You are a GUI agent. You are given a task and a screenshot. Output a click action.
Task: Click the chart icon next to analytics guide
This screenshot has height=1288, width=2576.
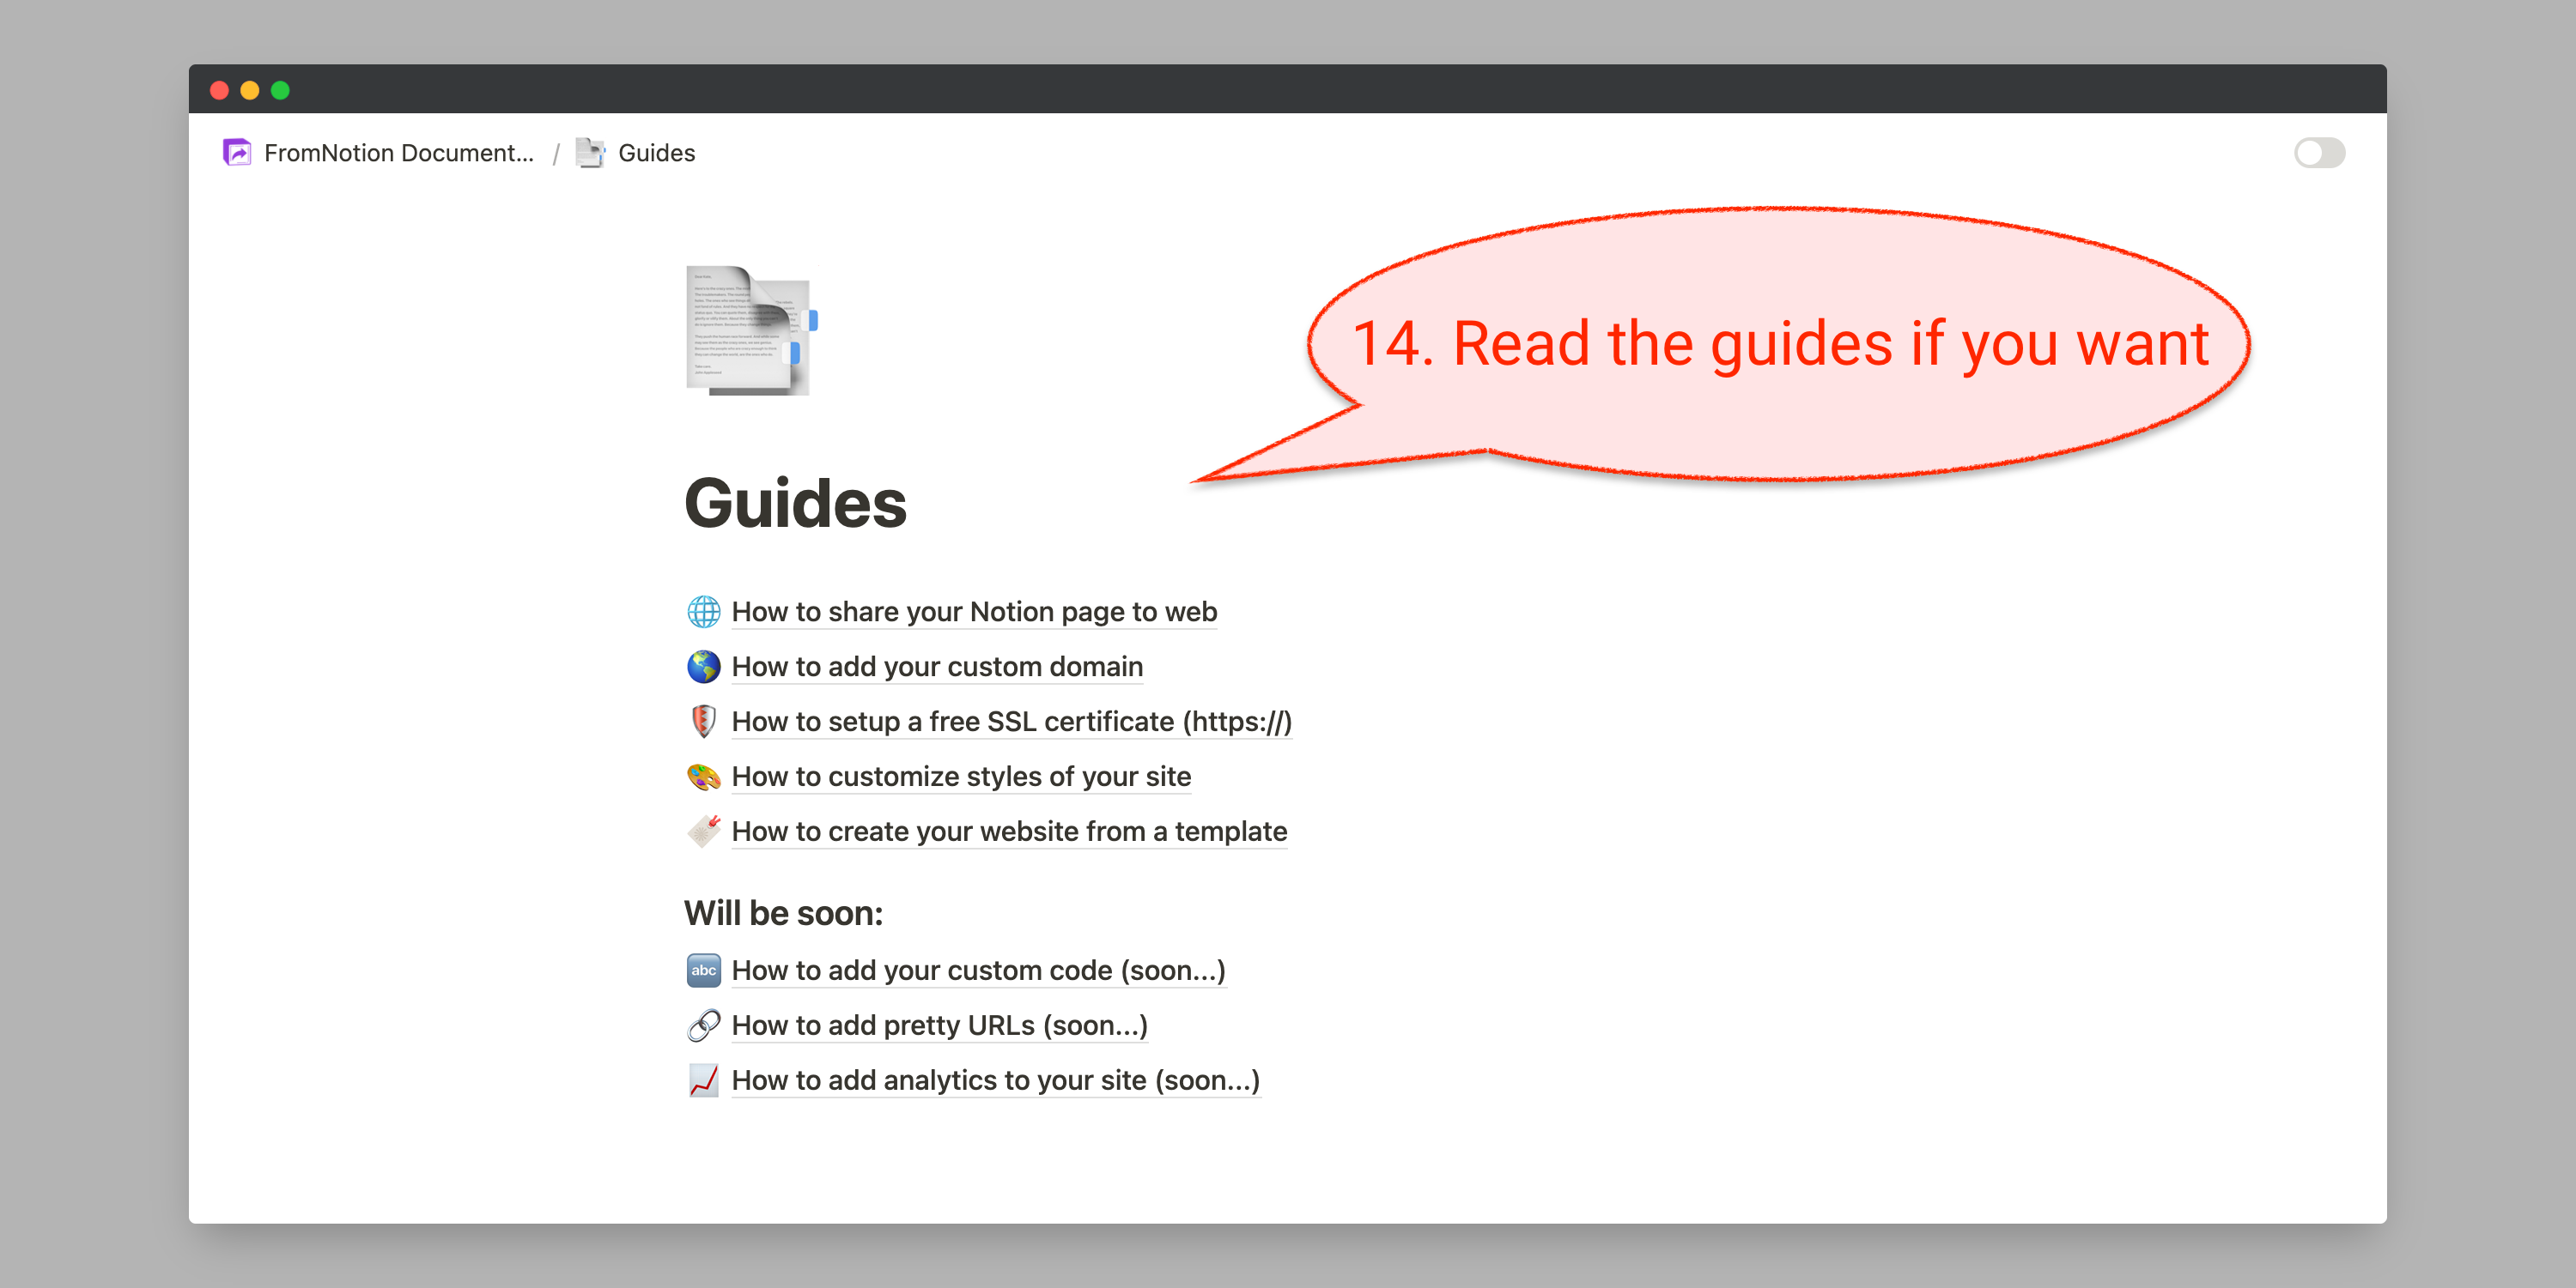(x=703, y=1080)
